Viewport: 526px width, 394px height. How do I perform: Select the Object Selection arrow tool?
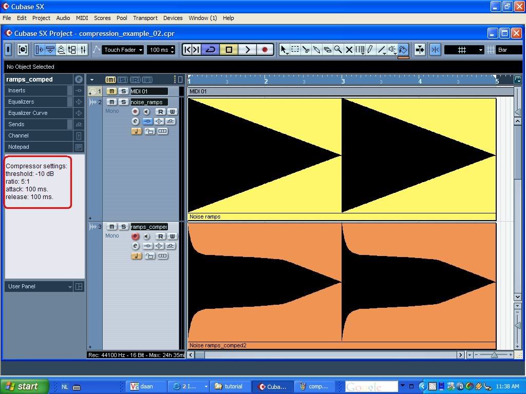[x=284, y=50]
